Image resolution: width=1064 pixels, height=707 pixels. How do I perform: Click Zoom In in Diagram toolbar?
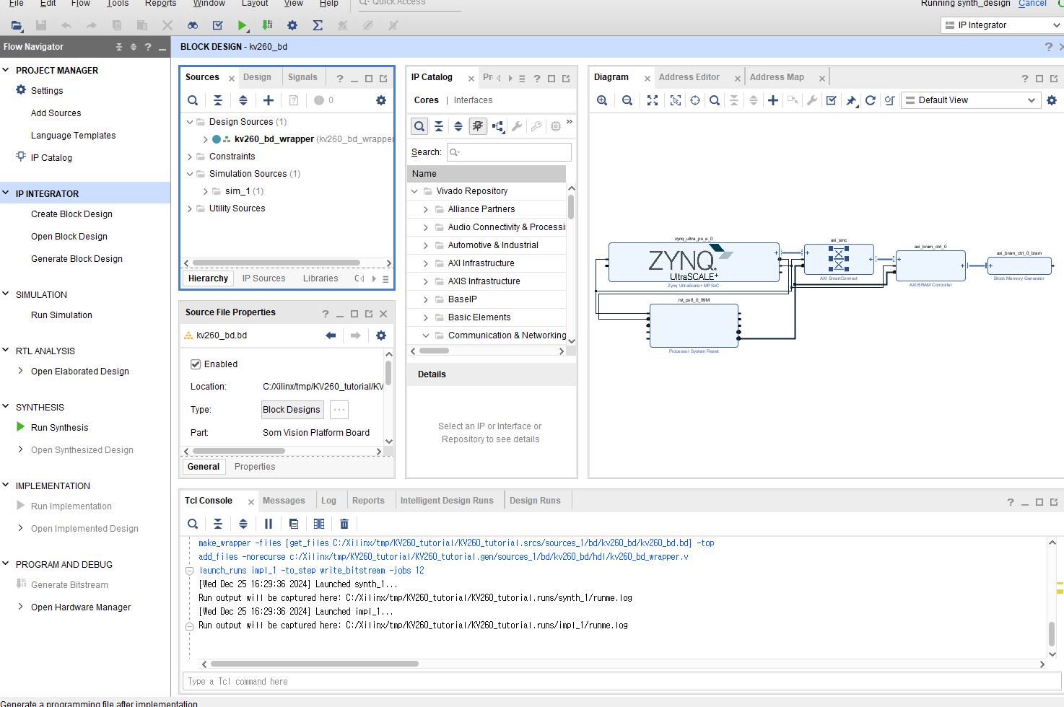pos(602,100)
